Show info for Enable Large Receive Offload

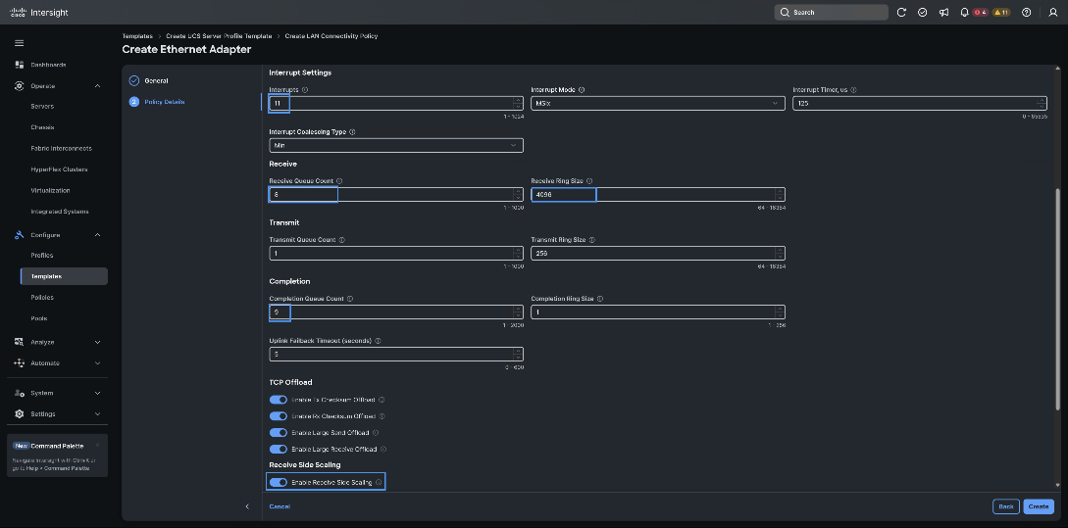pos(383,449)
